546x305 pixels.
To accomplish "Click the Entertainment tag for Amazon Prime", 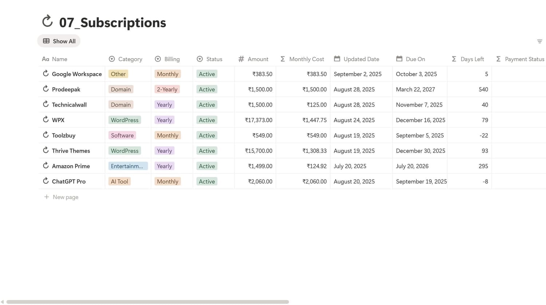I will 128,166.
